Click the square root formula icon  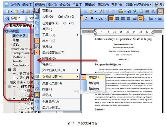[x=129, y=12]
